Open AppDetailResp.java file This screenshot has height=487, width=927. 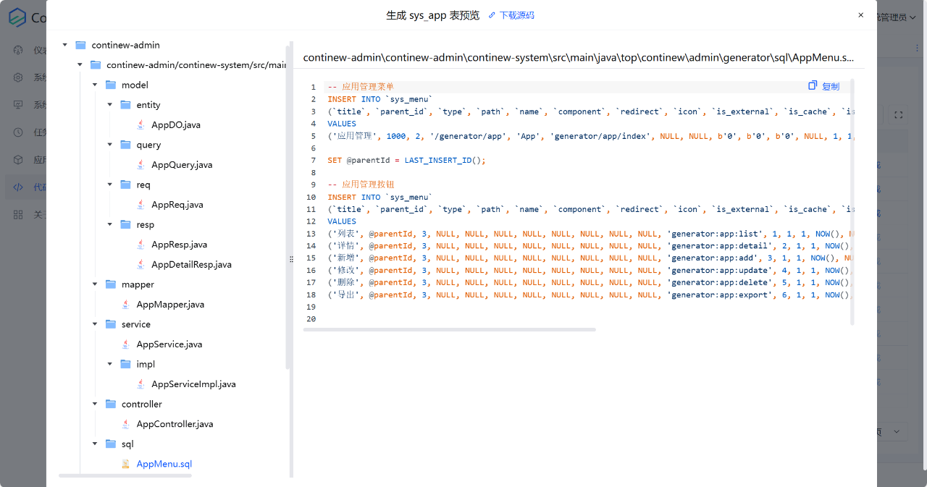click(191, 265)
